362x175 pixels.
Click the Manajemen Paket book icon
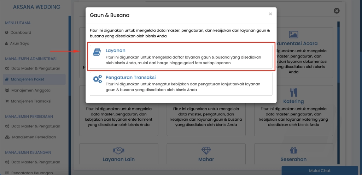point(7,79)
